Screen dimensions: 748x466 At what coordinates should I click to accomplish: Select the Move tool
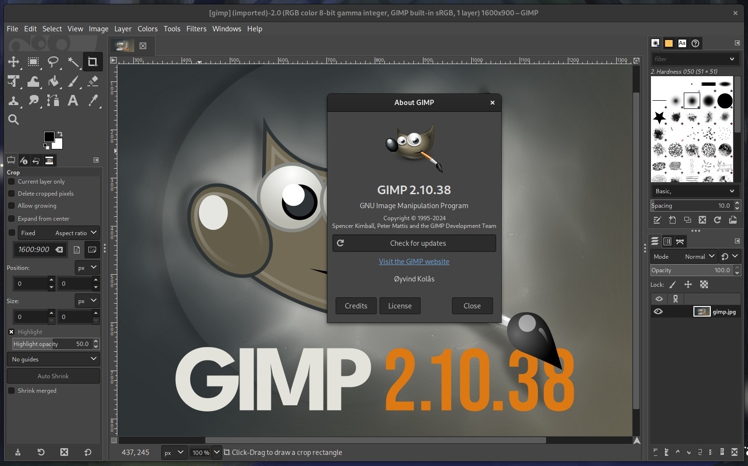point(14,62)
